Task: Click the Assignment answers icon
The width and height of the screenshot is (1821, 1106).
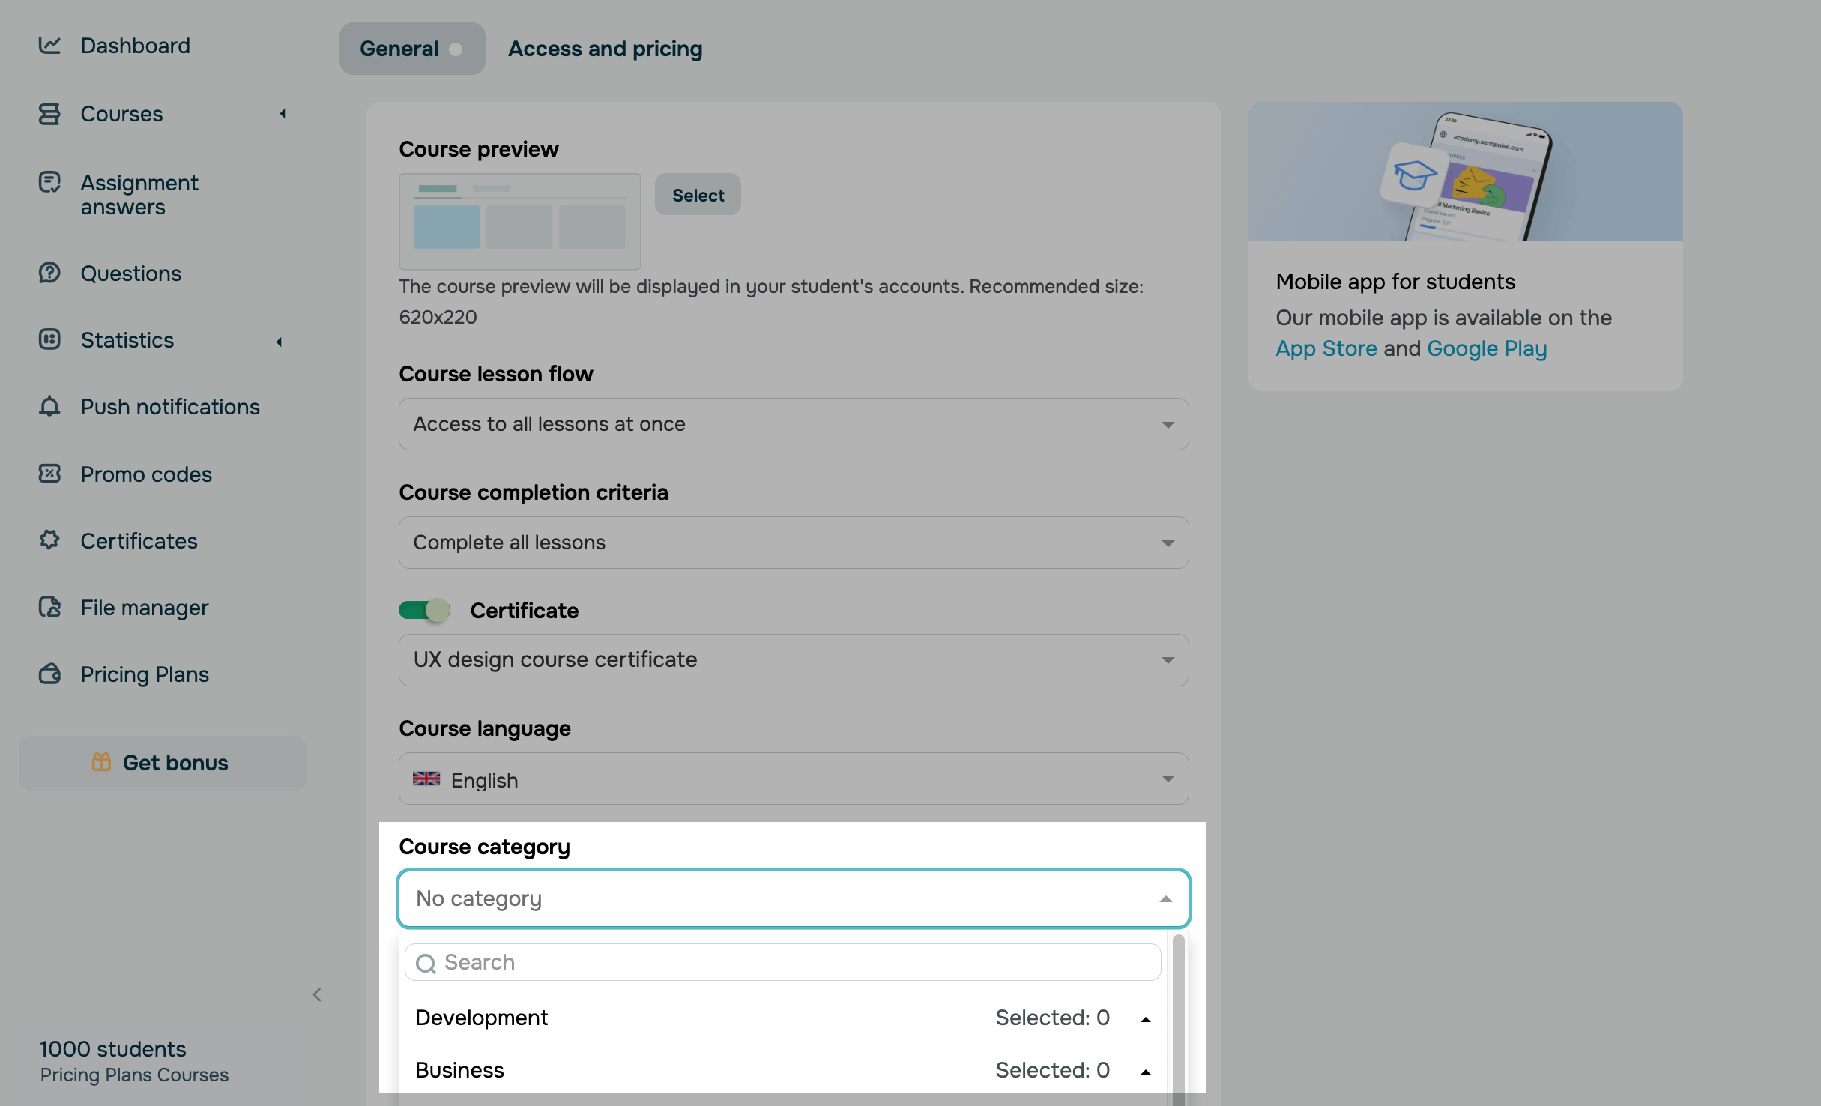Action: [49, 182]
